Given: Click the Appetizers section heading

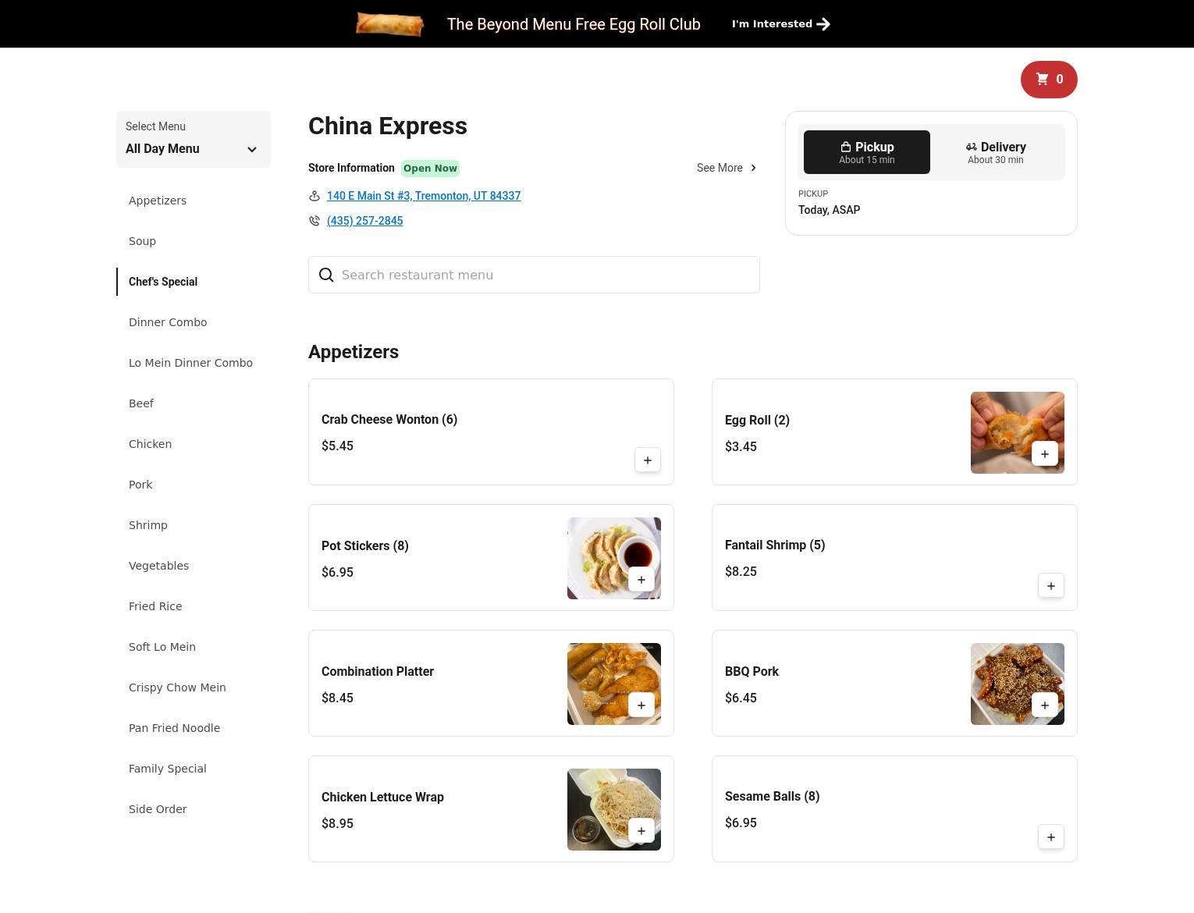Looking at the screenshot, I should [354, 352].
